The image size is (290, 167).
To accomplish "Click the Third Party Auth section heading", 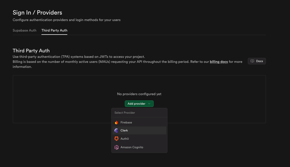I will pos(31,51).
